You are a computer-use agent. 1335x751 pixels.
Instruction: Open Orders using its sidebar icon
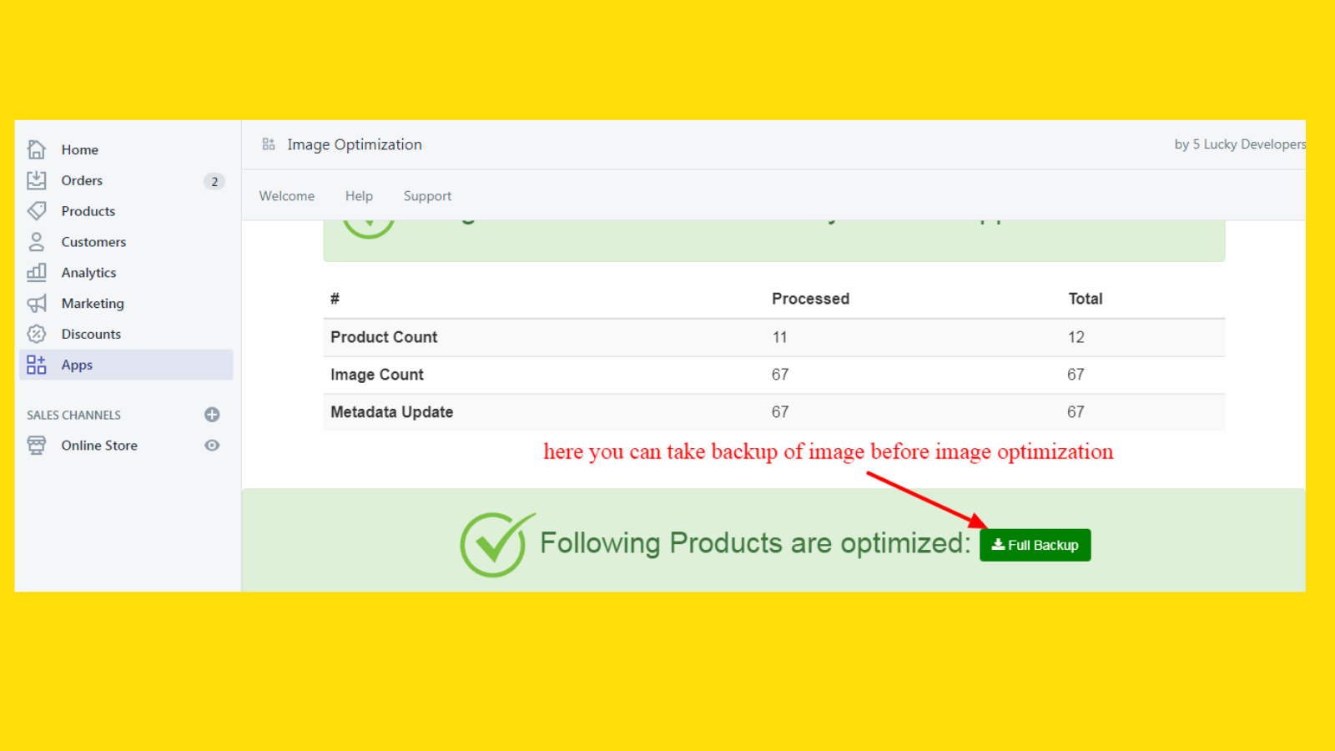pyautogui.click(x=37, y=179)
